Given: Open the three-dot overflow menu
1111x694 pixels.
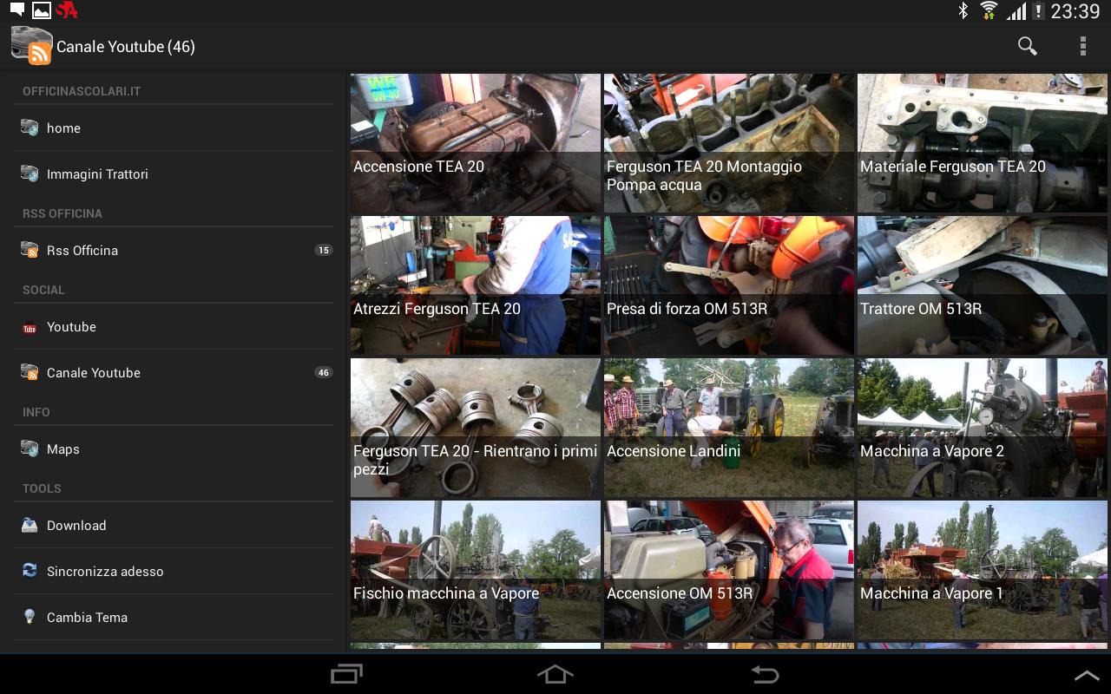Looking at the screenshot, I should pos(1082,46).
